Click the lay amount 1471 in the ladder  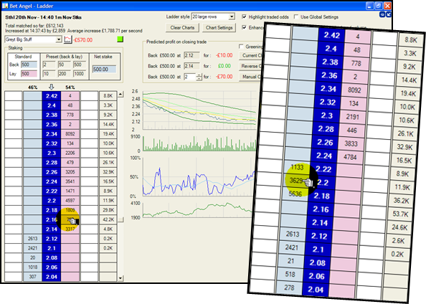pos(70,191)
